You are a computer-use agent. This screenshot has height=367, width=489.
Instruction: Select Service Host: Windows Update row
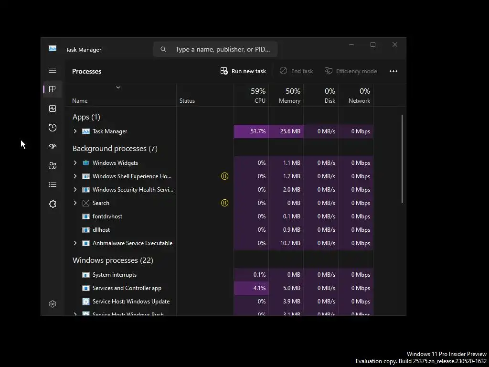tap(219, 302)
